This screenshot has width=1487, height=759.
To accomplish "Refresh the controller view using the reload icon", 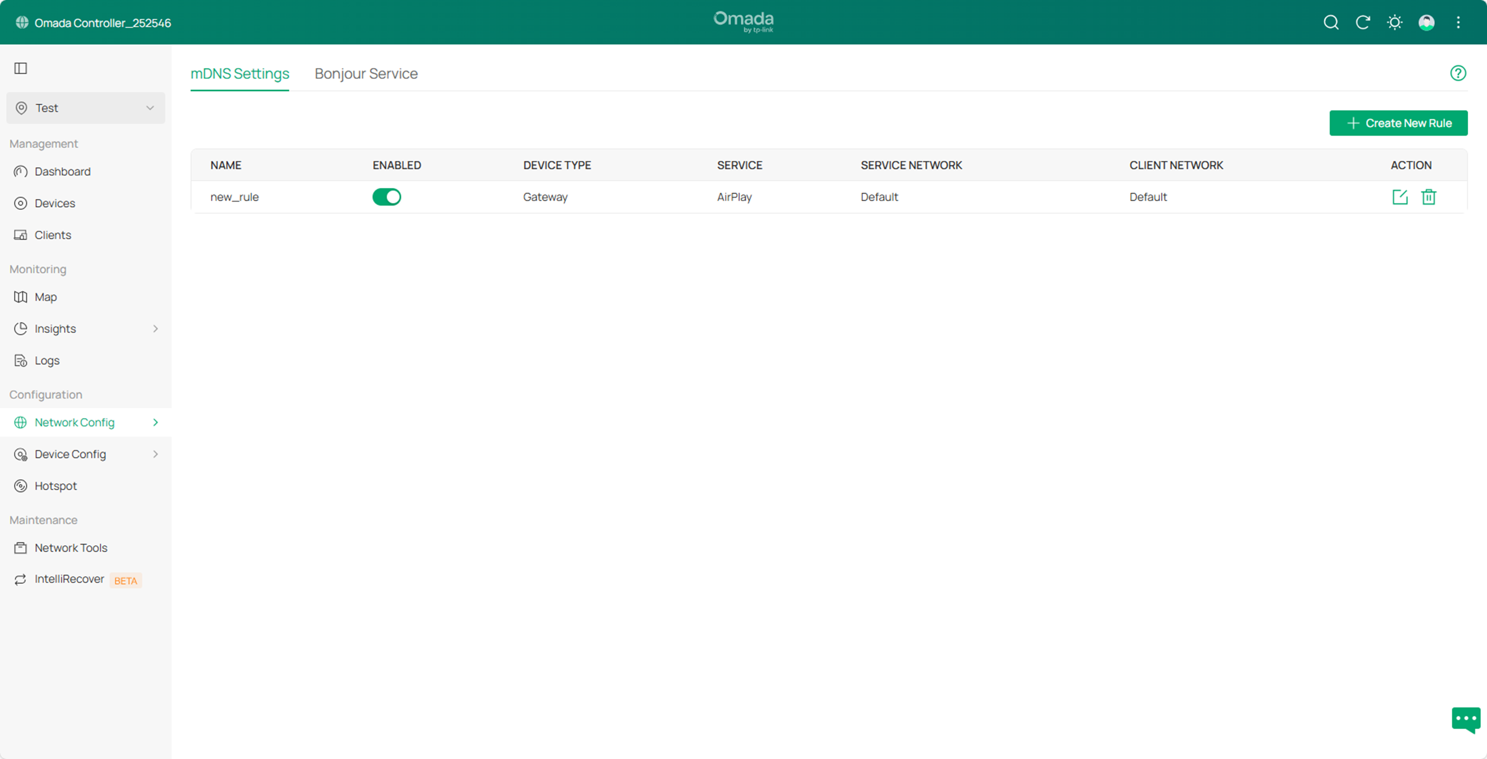I will (1363, 22).
